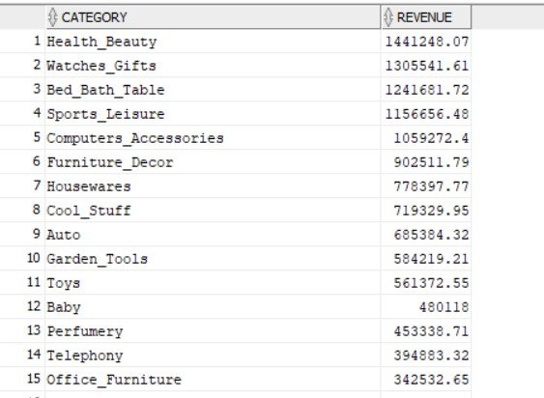Screen dimensions: 544x398
Task: Select the Telephony category cell
Action: 213,355
